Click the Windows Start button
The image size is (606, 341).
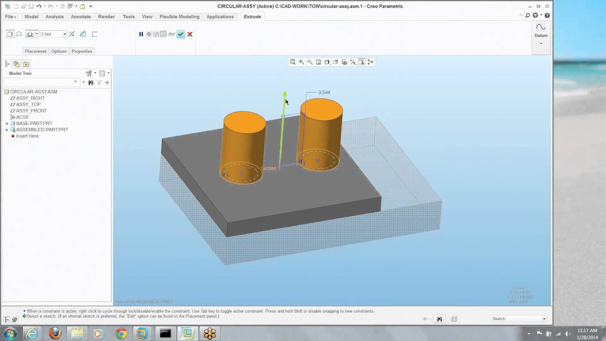[10, 333]
